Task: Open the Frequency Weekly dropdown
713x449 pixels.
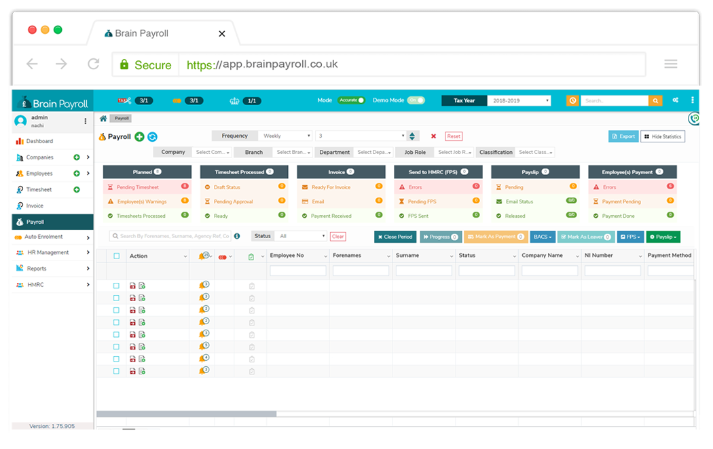Action: pyautogui.click(x=285, y=136)
